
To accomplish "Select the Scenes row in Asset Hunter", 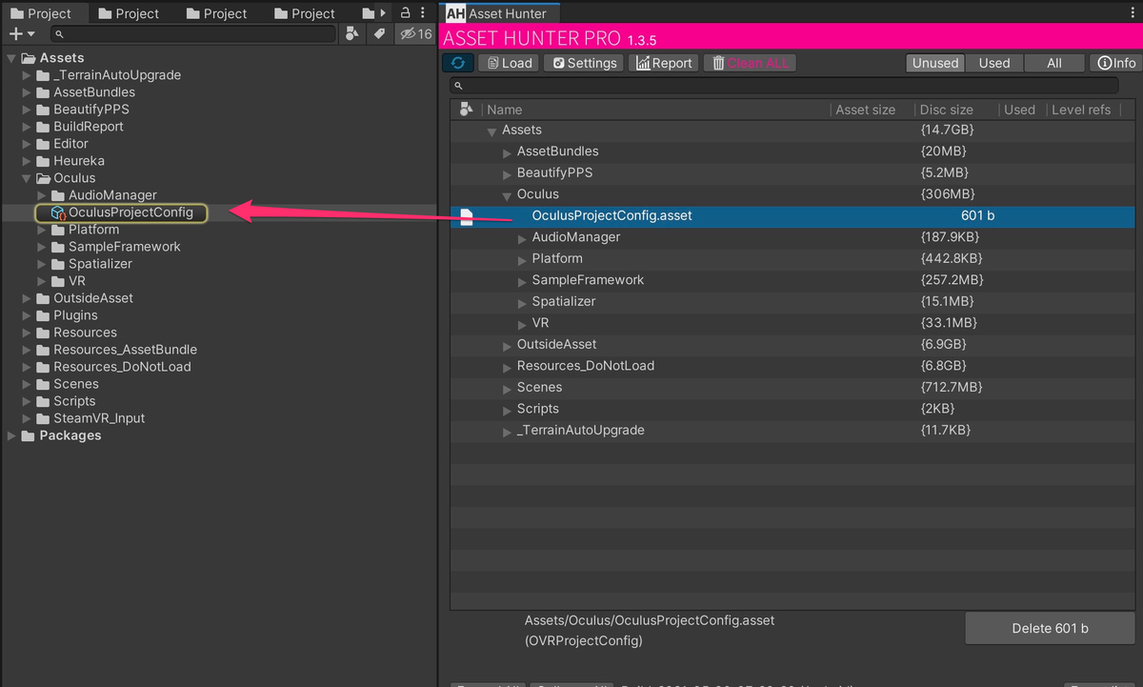I will 793,388.
